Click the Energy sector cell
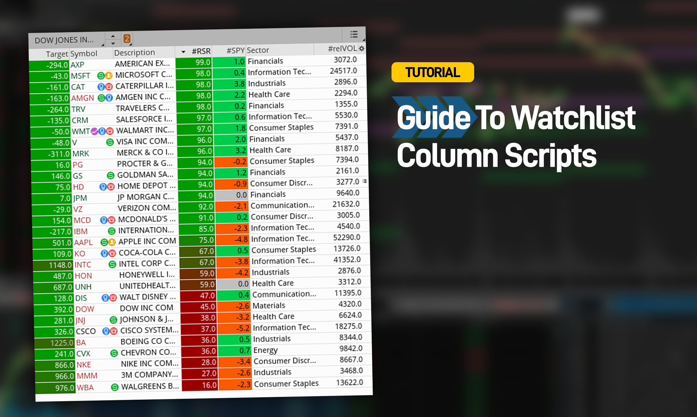Image resolution: width=697 pixels, height=417 pixels. click(x=266, y=350)
